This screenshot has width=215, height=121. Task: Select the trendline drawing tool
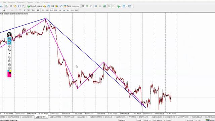pos(16,10)
